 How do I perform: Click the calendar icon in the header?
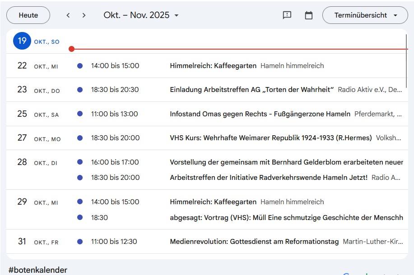click(x=309, y=15)
